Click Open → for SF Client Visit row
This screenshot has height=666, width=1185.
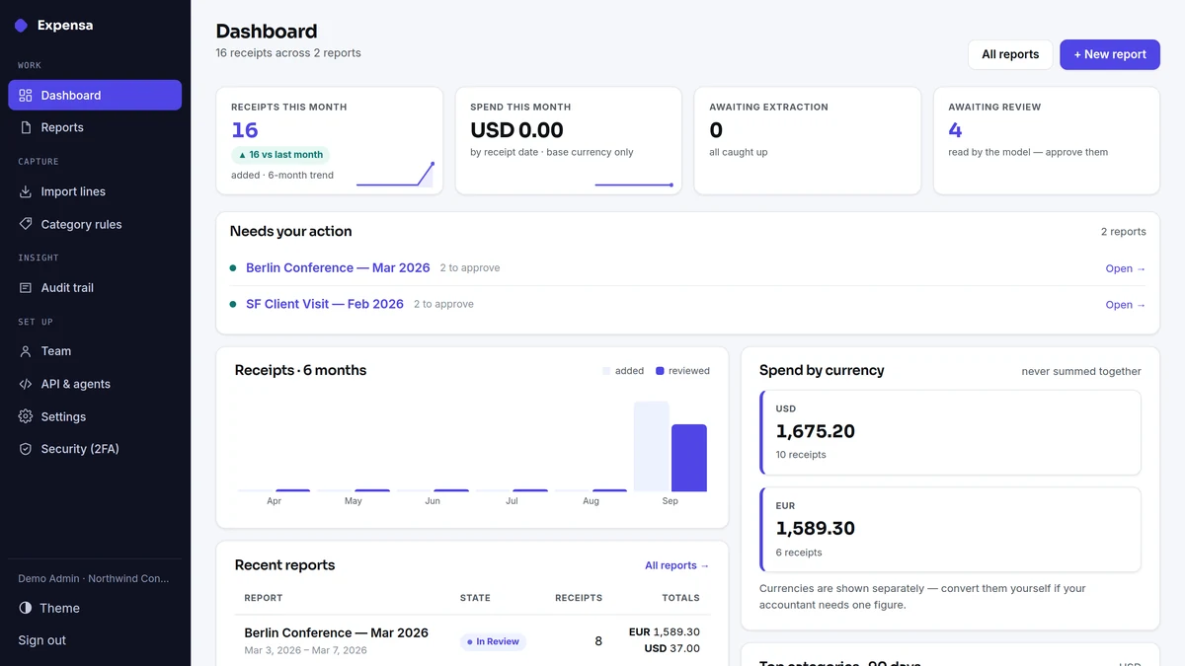[x=1126, y=305]
